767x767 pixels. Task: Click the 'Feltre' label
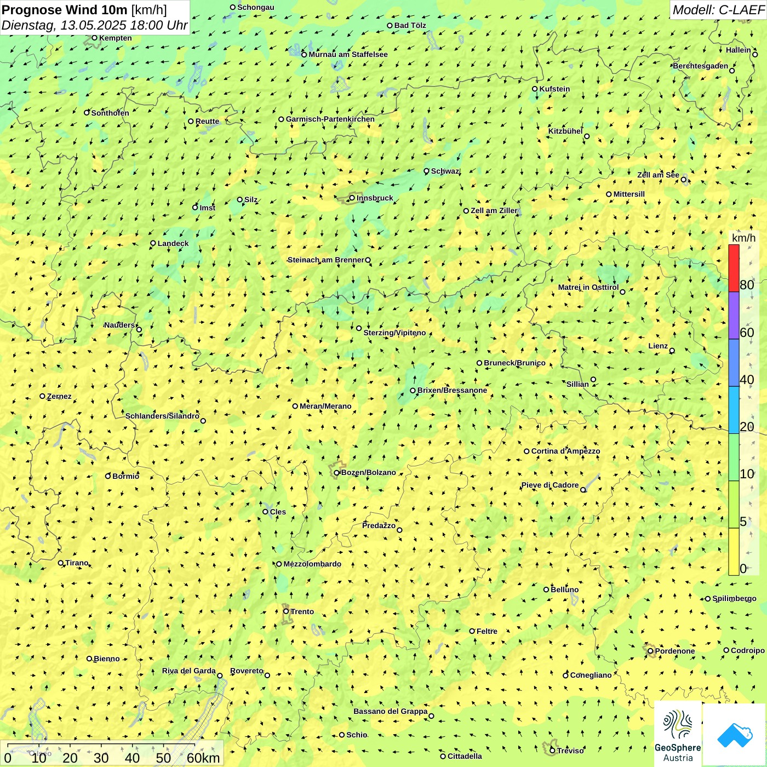487,631
